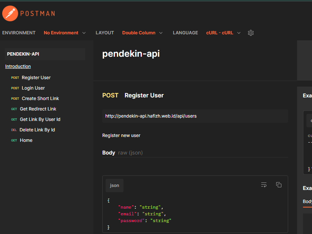The image size is (312, 234).
Task: Toggle word wrap in json body
Action: pyautogui.click(x=264, y=185)
